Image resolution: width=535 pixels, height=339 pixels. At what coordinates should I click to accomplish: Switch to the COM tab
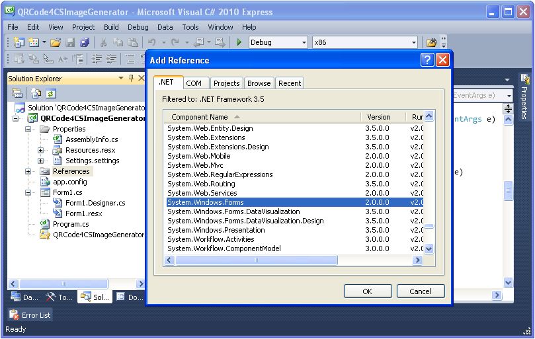194,83
